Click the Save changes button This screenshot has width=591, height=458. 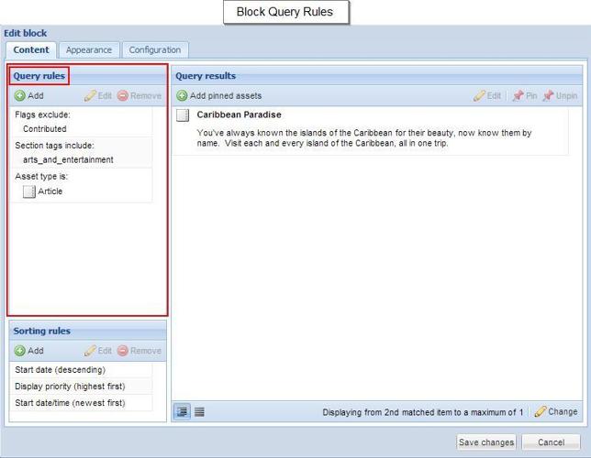485,442
